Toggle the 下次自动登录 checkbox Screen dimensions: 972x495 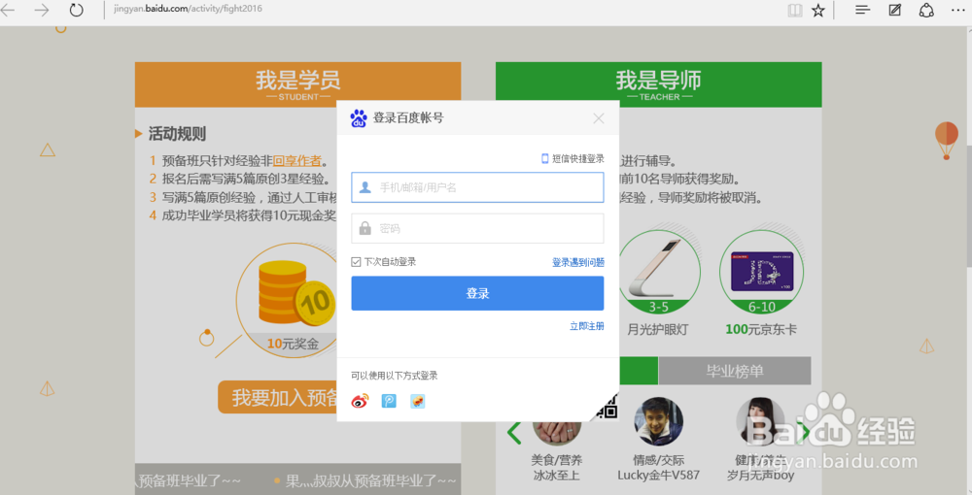tap(356, 262)
